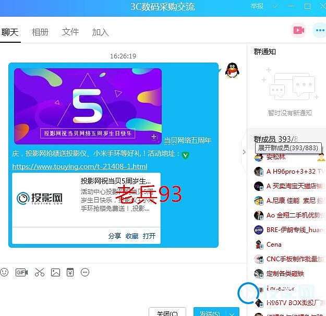Image resolution: width=326 pixels, height=316 pixels.
Task: Switch to the 相册 tab
Action: 40,32
